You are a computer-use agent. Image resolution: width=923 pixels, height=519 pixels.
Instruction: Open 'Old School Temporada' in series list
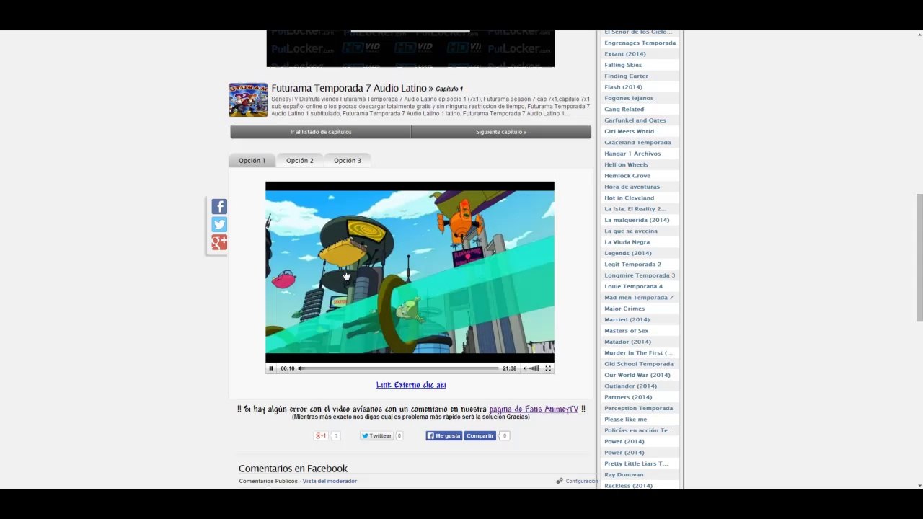[x=639, y=364]
